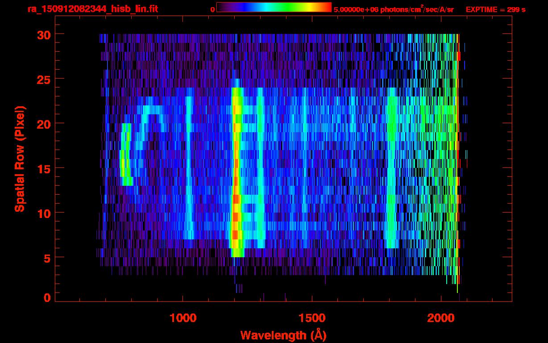
Task: Click the 15 spatial row tick label
Action: click(x=43, y=168)
